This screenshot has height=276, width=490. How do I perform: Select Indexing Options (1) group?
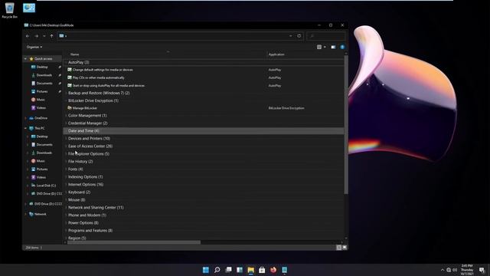(x=85, y=177)
